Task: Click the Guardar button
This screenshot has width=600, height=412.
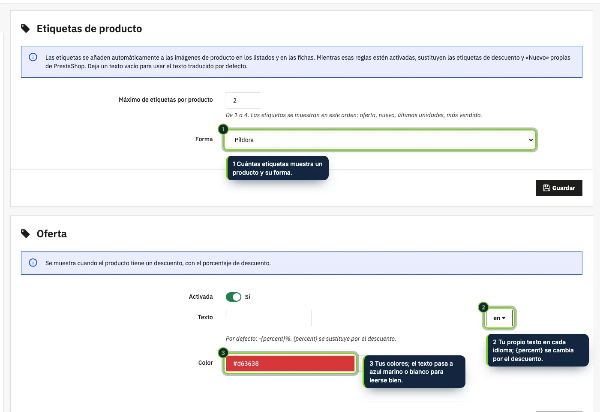Action: (559, 188)
